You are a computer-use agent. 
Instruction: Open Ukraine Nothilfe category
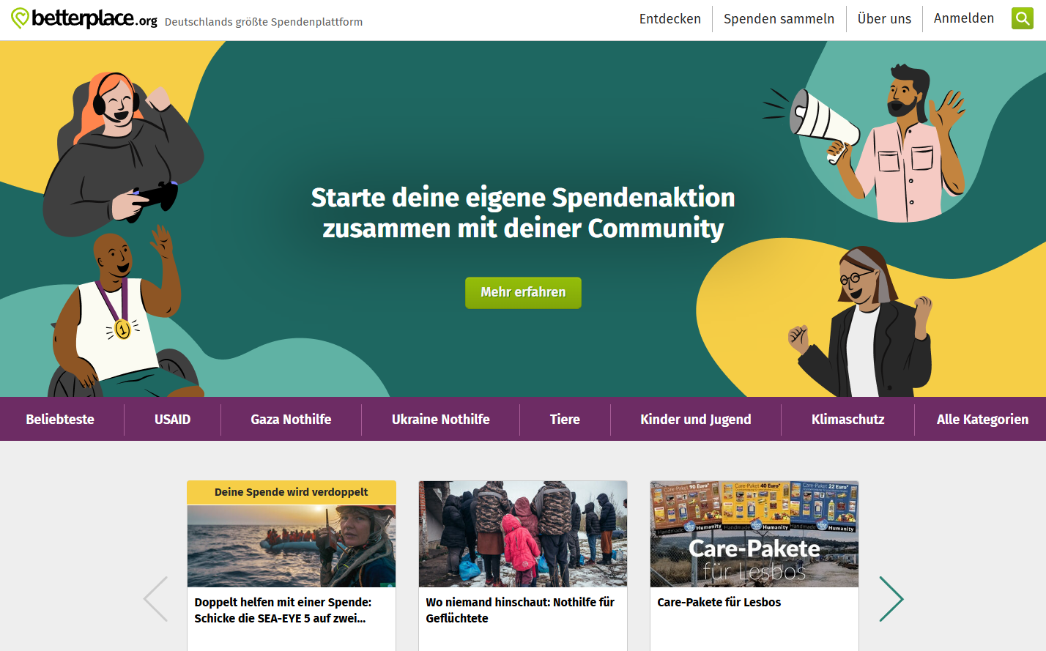click(440, 420)
